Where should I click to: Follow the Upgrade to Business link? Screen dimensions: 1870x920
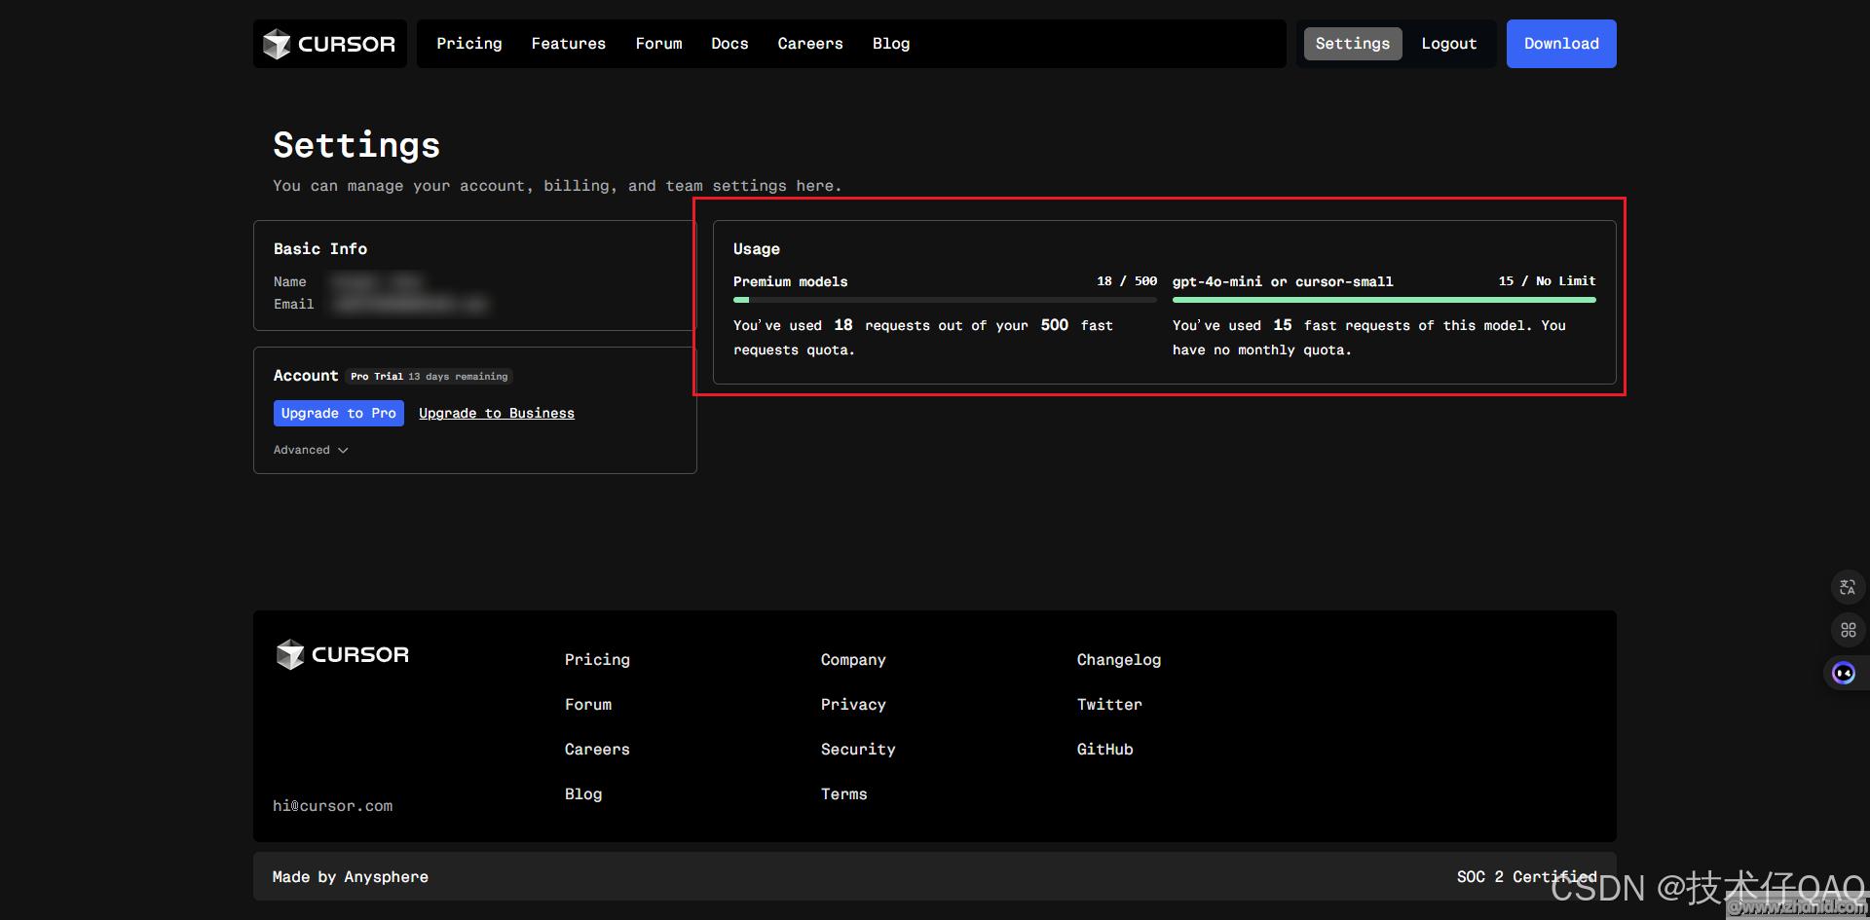[x=497, y=413]
